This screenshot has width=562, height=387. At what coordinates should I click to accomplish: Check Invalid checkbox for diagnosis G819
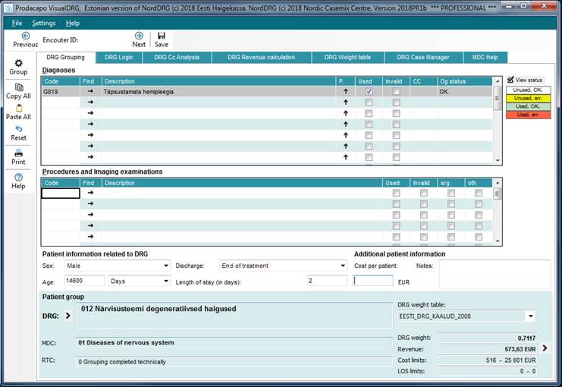pyautogui.click(x=396, y=91)
